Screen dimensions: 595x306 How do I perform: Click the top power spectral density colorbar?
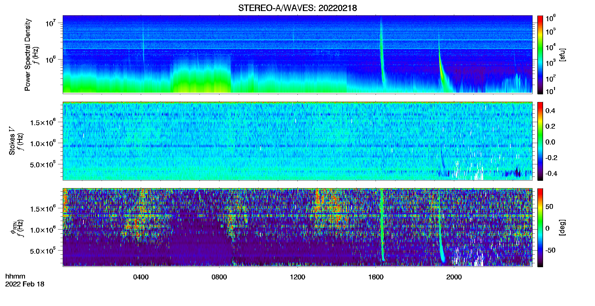click(540, 55)
